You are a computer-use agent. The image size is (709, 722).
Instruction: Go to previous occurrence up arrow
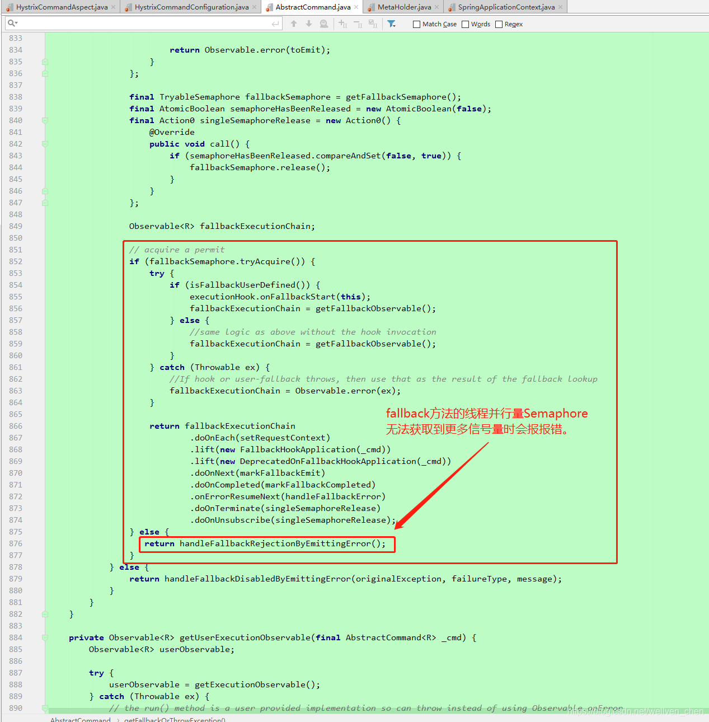pyautogui.click(x=294, y=24)
